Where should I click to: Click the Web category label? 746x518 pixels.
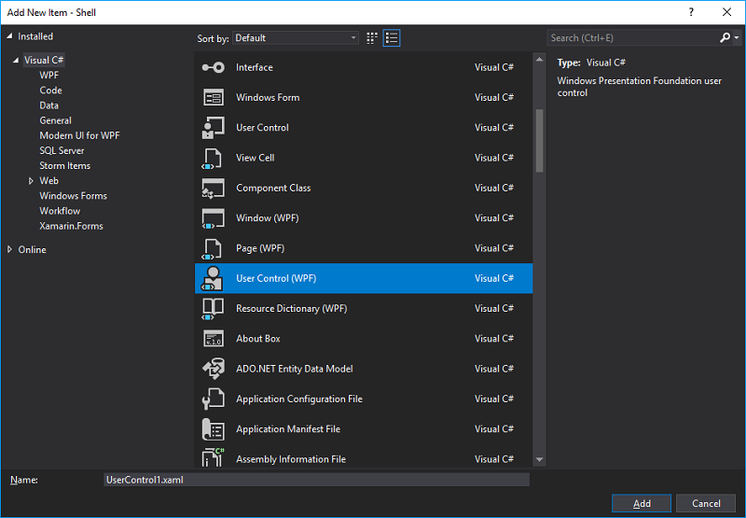click(x=49, y=181)
